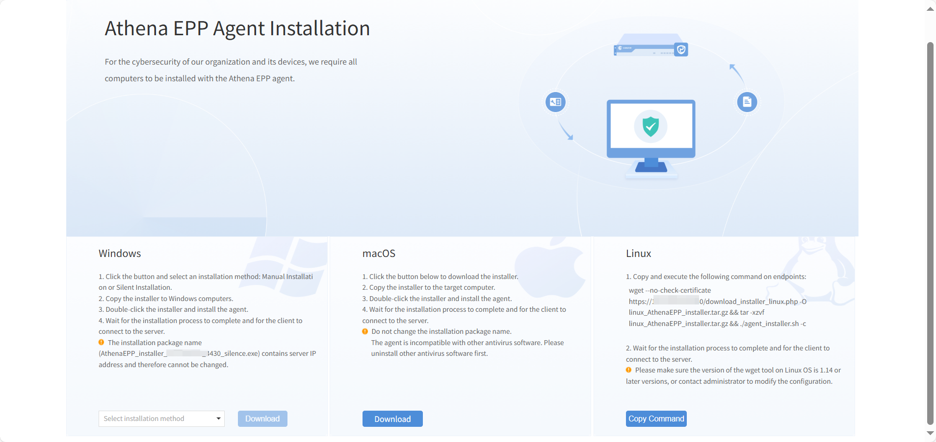This screenshot has width=936, height=442.
Task: Click the green shield checkmark on the monitor
Action: tap(650, 126)
